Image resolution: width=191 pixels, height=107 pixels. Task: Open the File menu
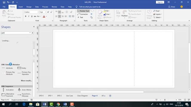pyautogui.click(x=4, y=7)
